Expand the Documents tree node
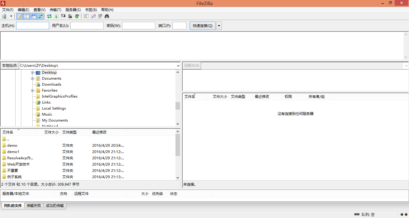409x218 pixels. pyautogui.click(x=32, y=78)
